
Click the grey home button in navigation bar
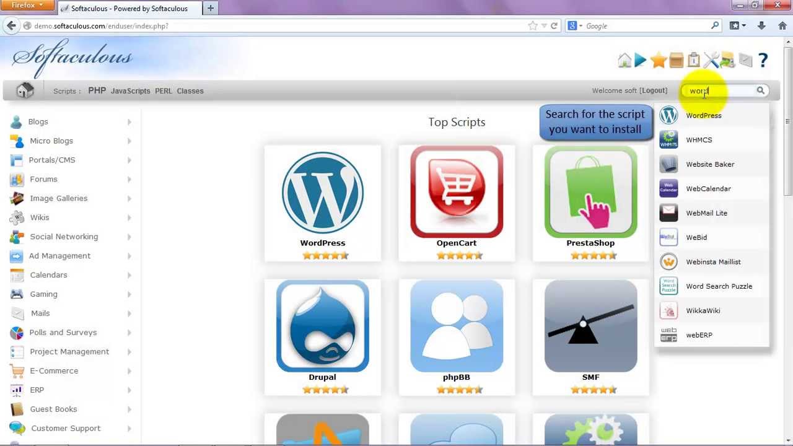pos(25,90)
